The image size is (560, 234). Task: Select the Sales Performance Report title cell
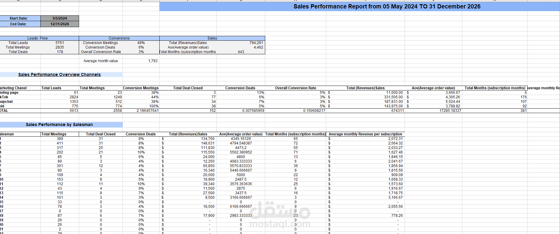point(359,7)
